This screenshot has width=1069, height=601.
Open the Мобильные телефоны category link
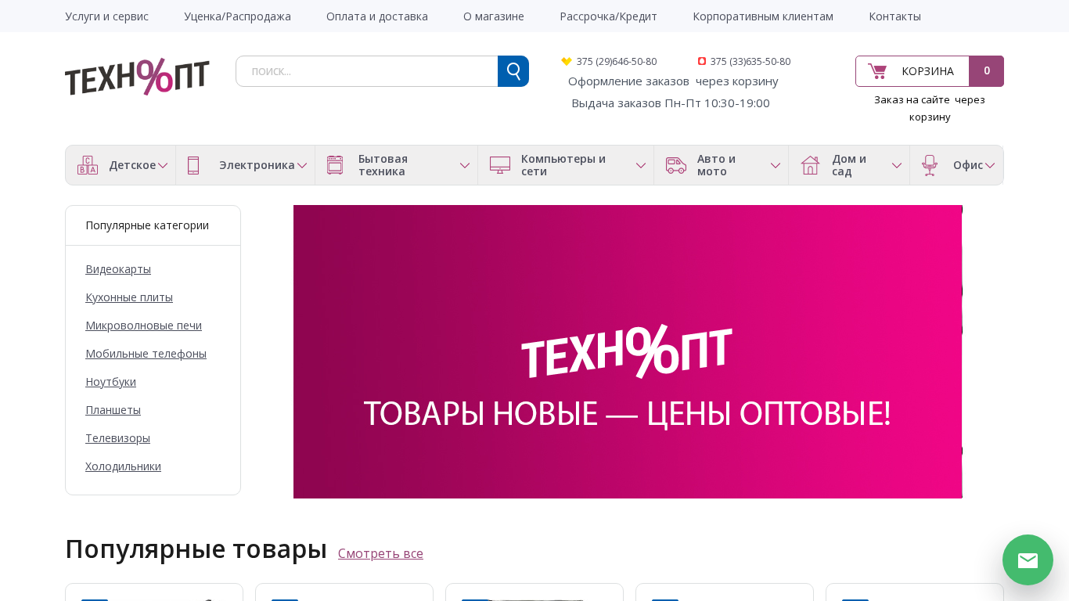[146, 354]
